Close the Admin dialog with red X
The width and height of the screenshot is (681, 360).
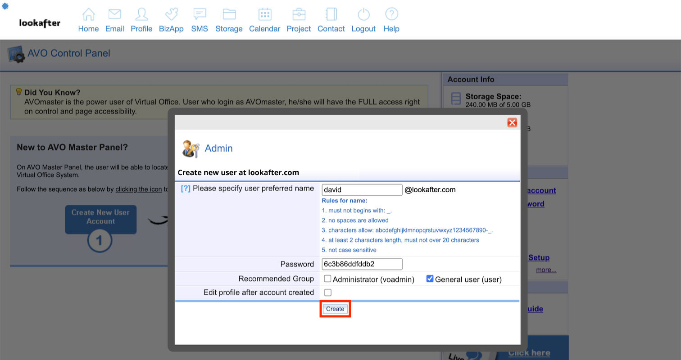click(x=512, y=122)
